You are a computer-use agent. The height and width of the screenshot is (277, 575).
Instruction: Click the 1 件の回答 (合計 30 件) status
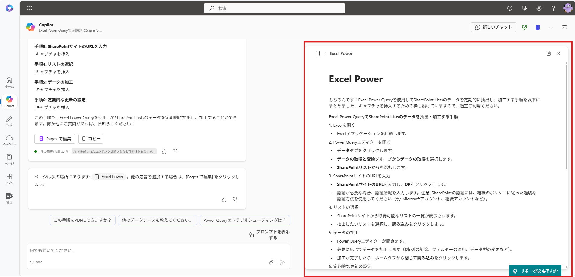52,151
